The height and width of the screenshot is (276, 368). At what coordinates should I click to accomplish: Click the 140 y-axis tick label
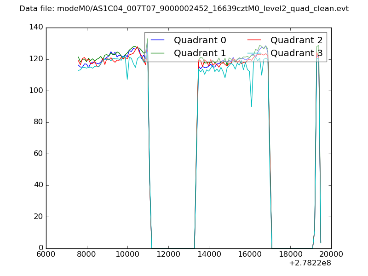point(36,28)
